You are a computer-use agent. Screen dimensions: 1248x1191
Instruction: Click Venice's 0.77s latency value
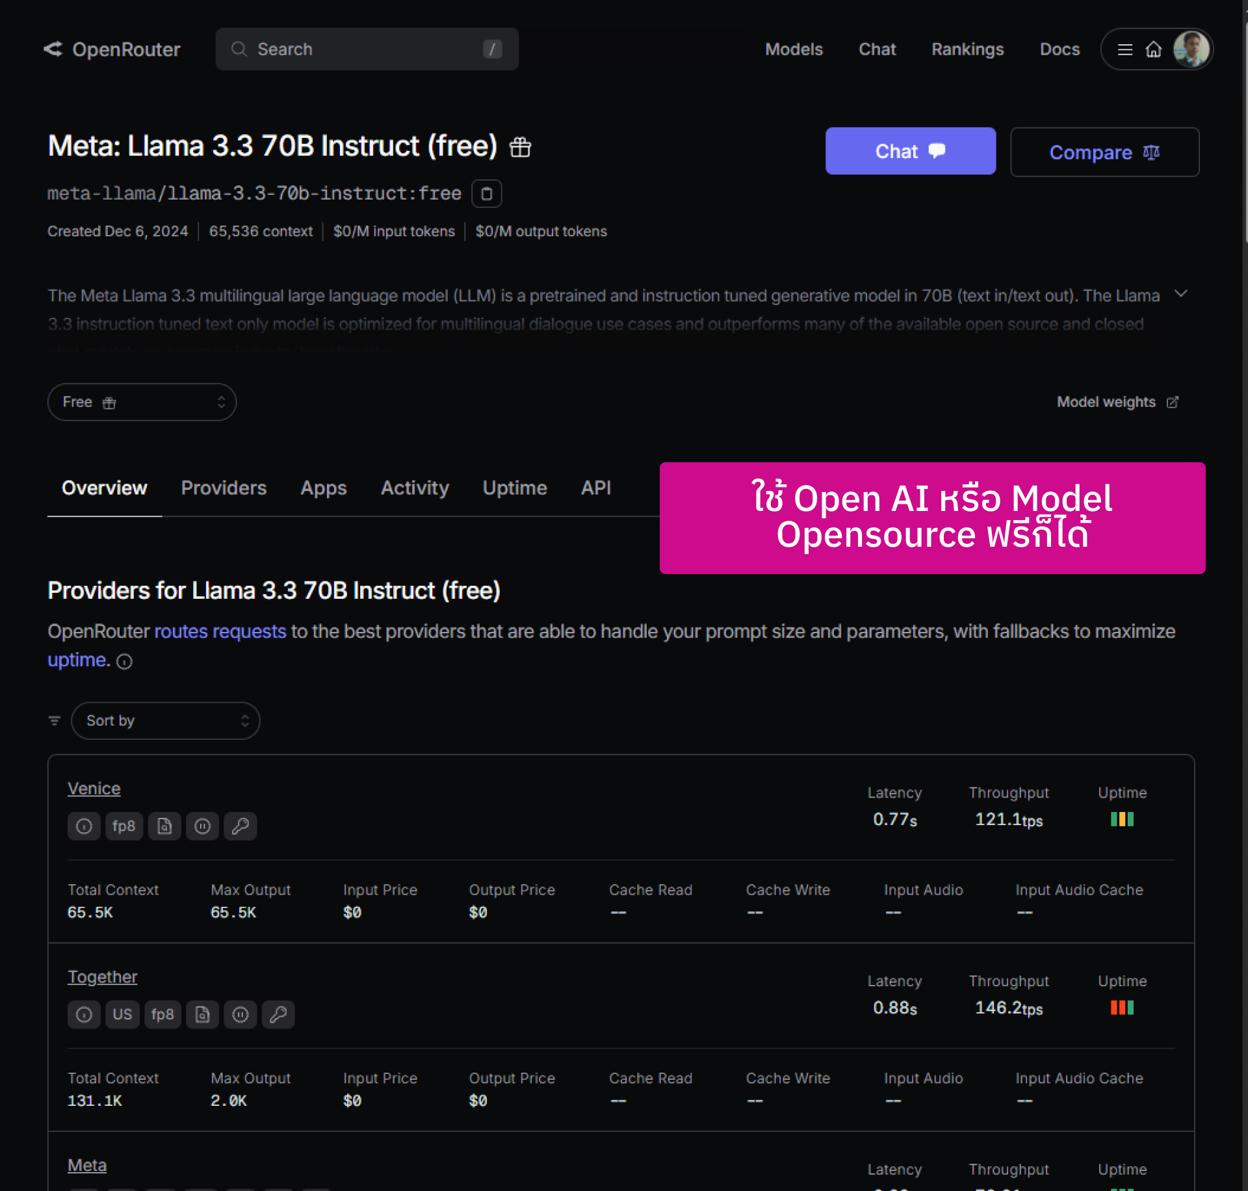pyautogui.click(x=894, y=820)
